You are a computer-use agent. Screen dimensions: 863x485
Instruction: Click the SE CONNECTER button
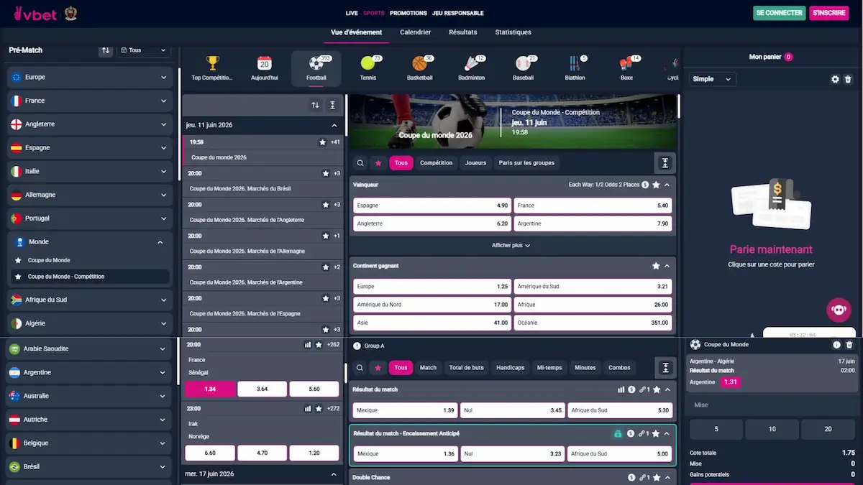click(780, 13)
